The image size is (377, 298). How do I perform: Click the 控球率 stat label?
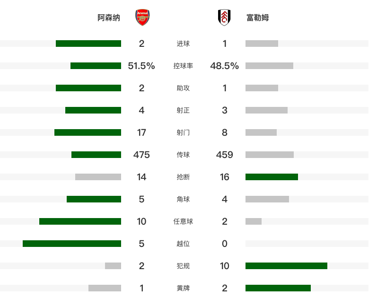click(x=183, y=66)
